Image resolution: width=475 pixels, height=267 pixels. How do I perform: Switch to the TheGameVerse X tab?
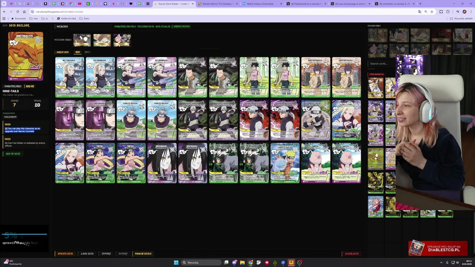306,4
